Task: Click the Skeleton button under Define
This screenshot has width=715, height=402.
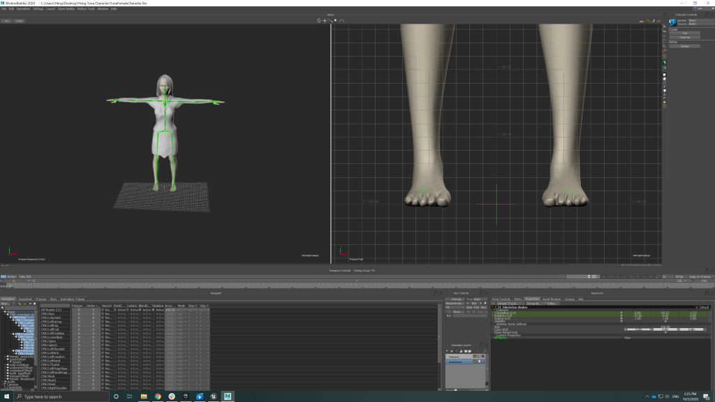Action: point(685,46)
